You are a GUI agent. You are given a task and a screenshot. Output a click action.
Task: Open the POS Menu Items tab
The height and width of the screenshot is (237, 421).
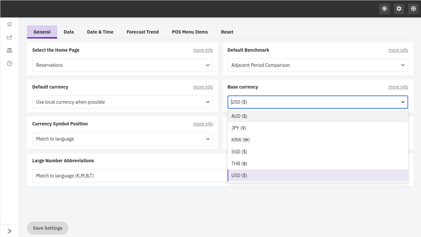190,32
